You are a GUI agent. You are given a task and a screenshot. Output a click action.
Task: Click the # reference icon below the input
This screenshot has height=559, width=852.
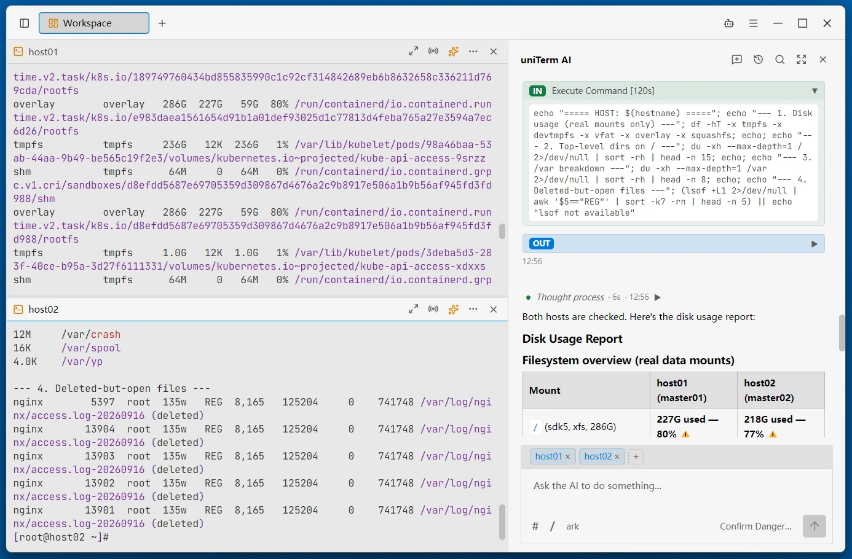point(535,526)
